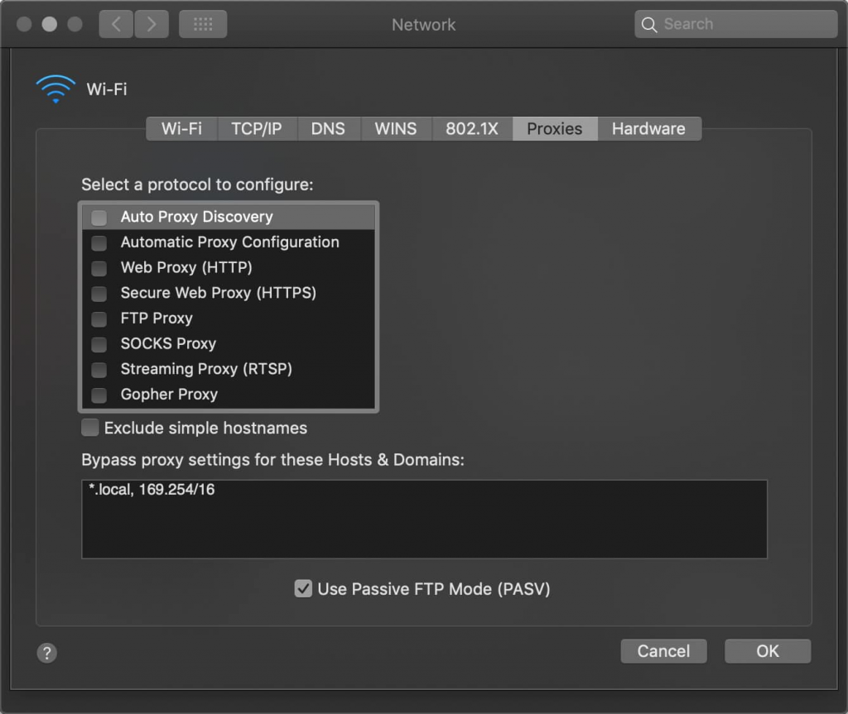Viewport: 848px width, 714px height.
Task: Select the Hardware tab
Action: [x=649, y=128]
